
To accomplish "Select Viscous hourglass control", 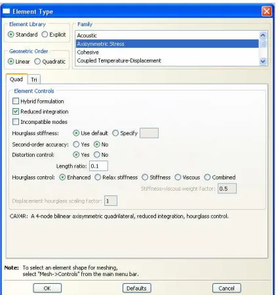I will click(x=178, y=177).
